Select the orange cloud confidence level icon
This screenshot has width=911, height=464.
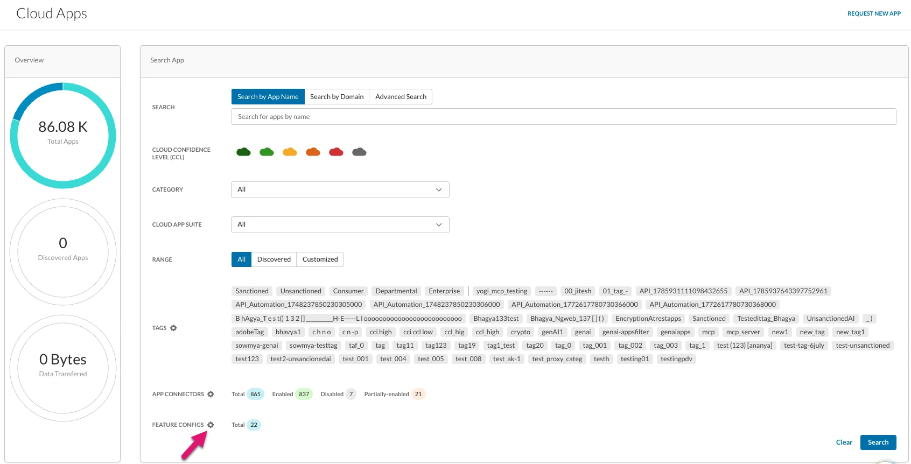coord(313,152)
